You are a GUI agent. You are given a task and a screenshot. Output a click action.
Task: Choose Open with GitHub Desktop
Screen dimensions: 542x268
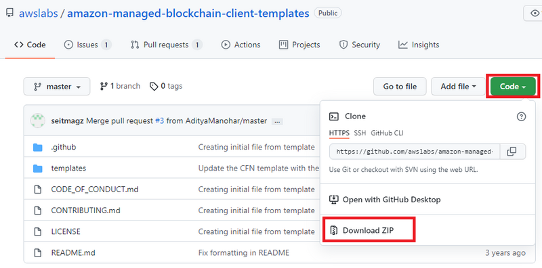tap(385, 200)
